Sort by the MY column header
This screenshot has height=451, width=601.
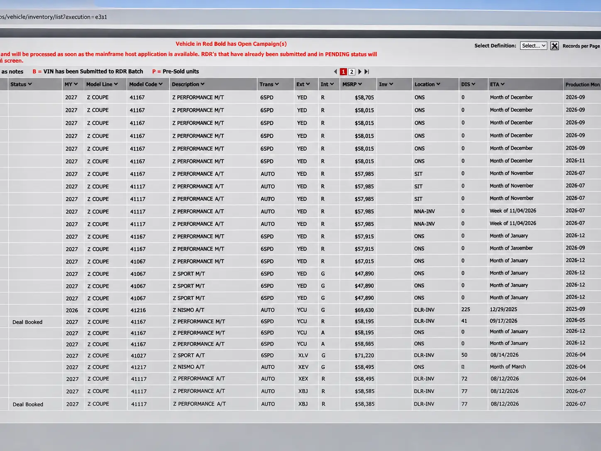tap(71, 84)
